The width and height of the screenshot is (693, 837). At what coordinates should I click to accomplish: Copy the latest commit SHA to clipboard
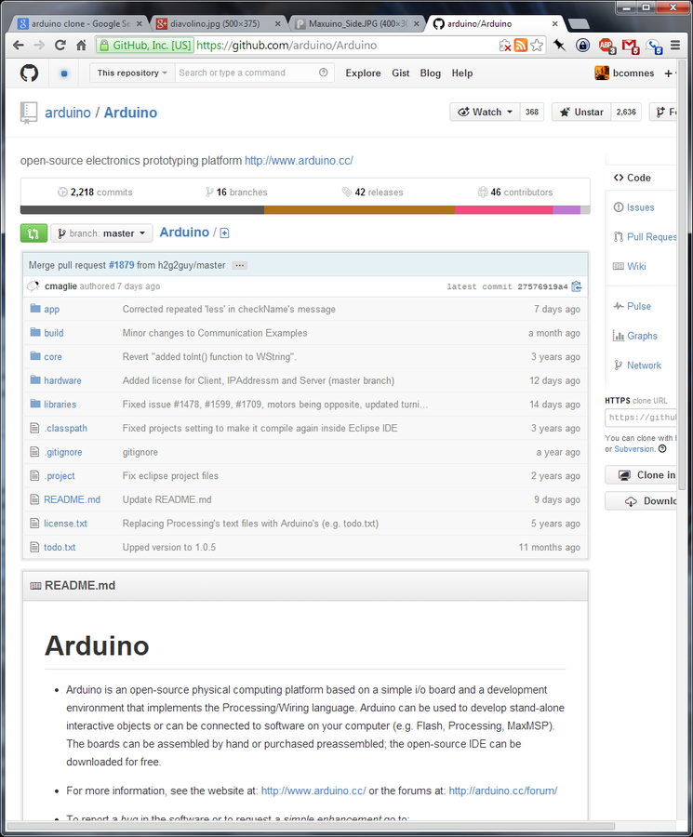577,286
